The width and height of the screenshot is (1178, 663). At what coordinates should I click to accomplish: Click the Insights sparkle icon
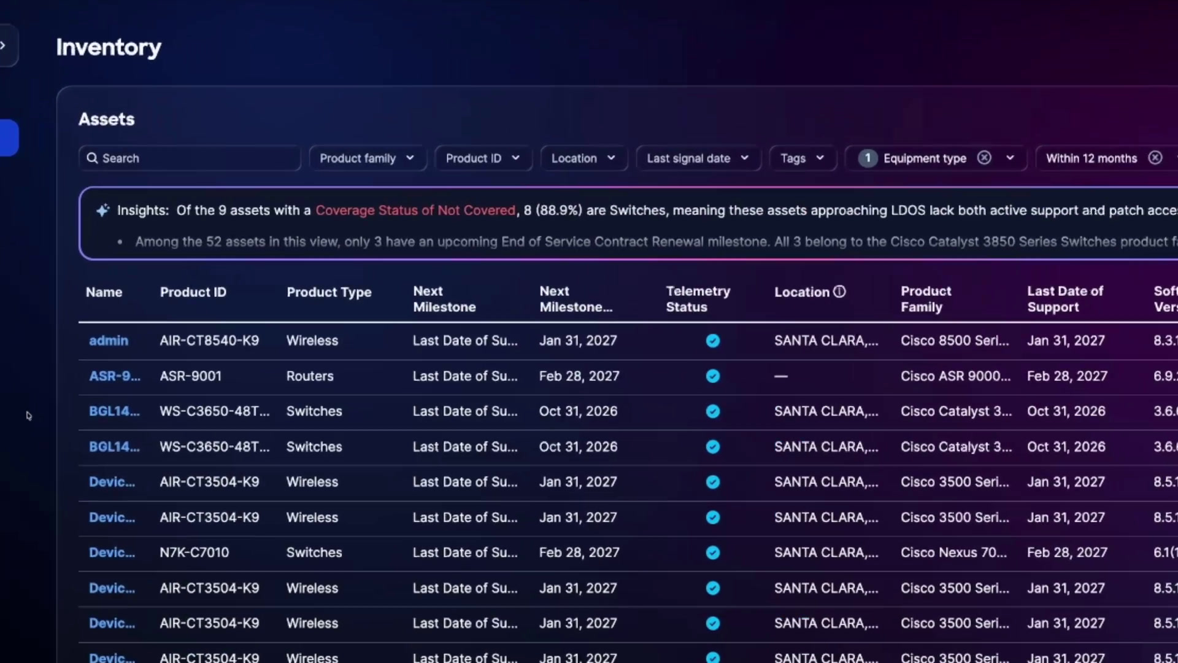[x=102, y=211]
